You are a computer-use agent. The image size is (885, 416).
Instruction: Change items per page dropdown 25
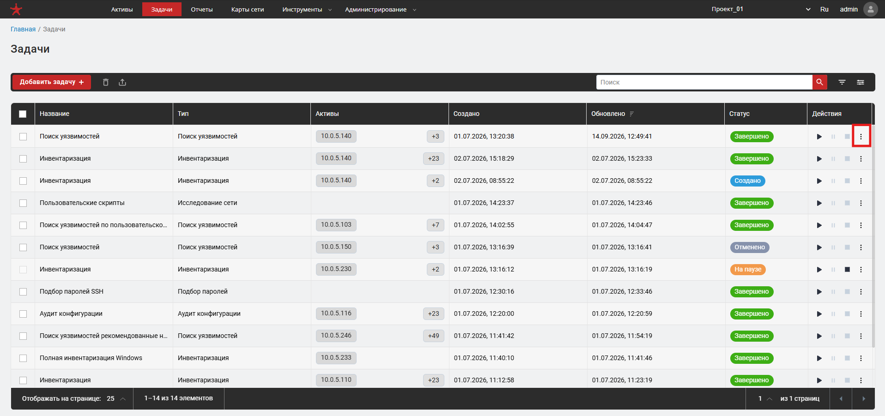[116, 398]
